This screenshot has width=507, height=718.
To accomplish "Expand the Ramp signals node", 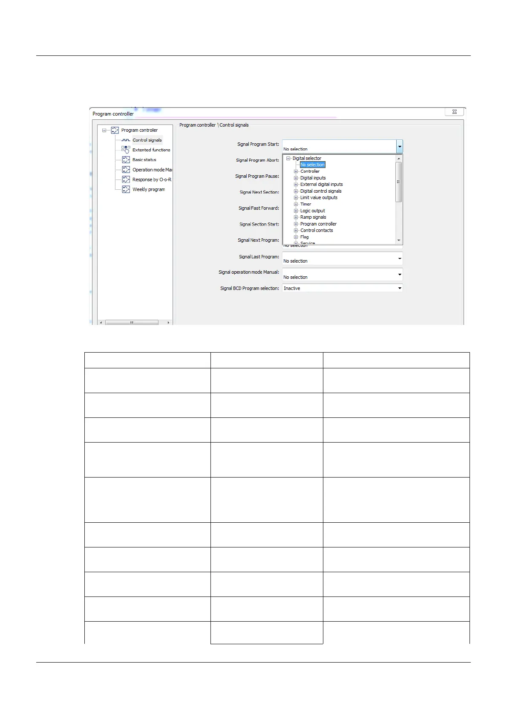I will [x=296, y=217].
